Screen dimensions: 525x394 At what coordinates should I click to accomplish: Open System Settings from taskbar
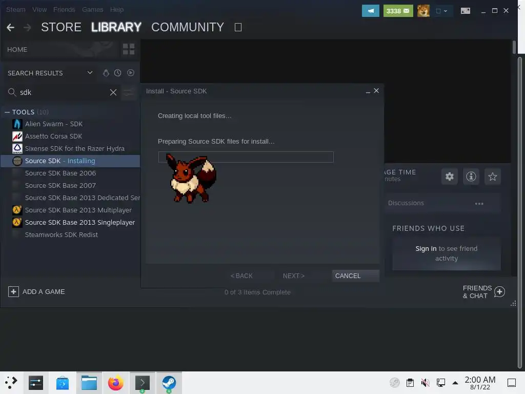[x=36, y=383]
